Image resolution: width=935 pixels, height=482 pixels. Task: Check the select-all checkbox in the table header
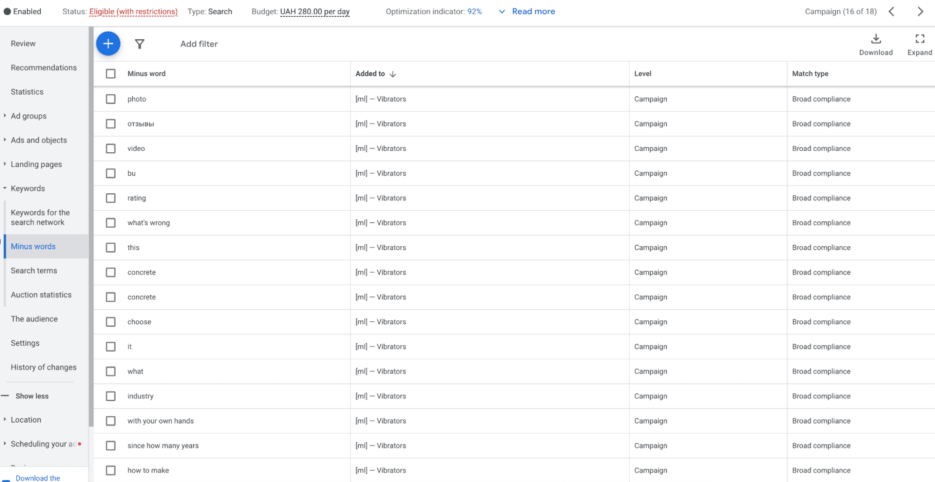pos(110,73)
